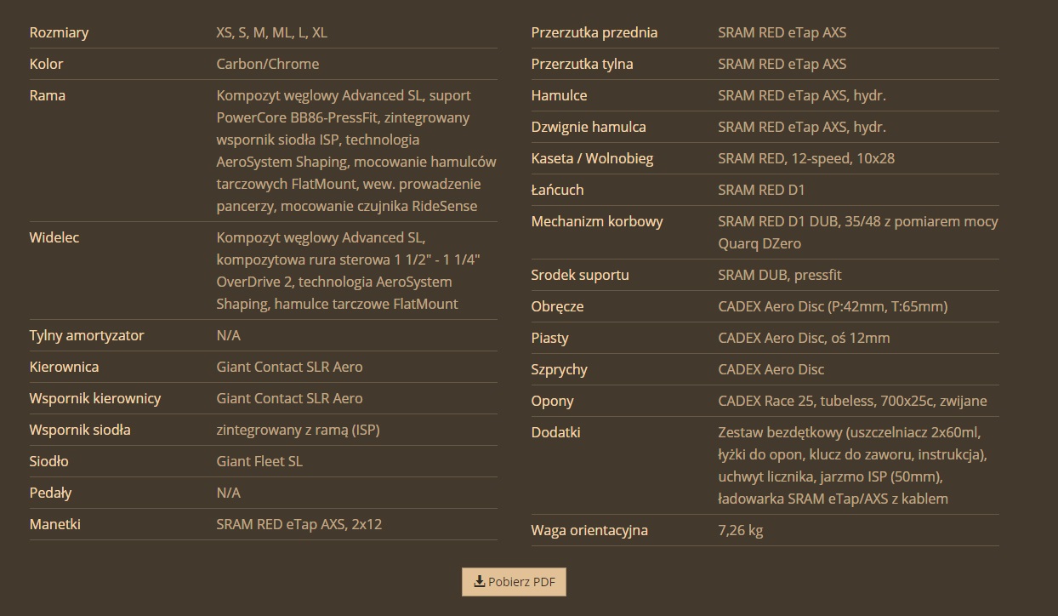Select the Wspornik kierownicy label
1058x616 pixels.
click(x=95, y=398)
